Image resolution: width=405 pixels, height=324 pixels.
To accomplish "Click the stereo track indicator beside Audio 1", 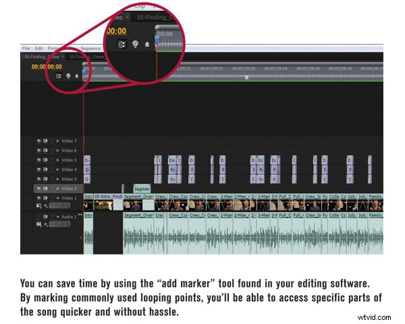I will pyautogui.click(x=80, y=215).
